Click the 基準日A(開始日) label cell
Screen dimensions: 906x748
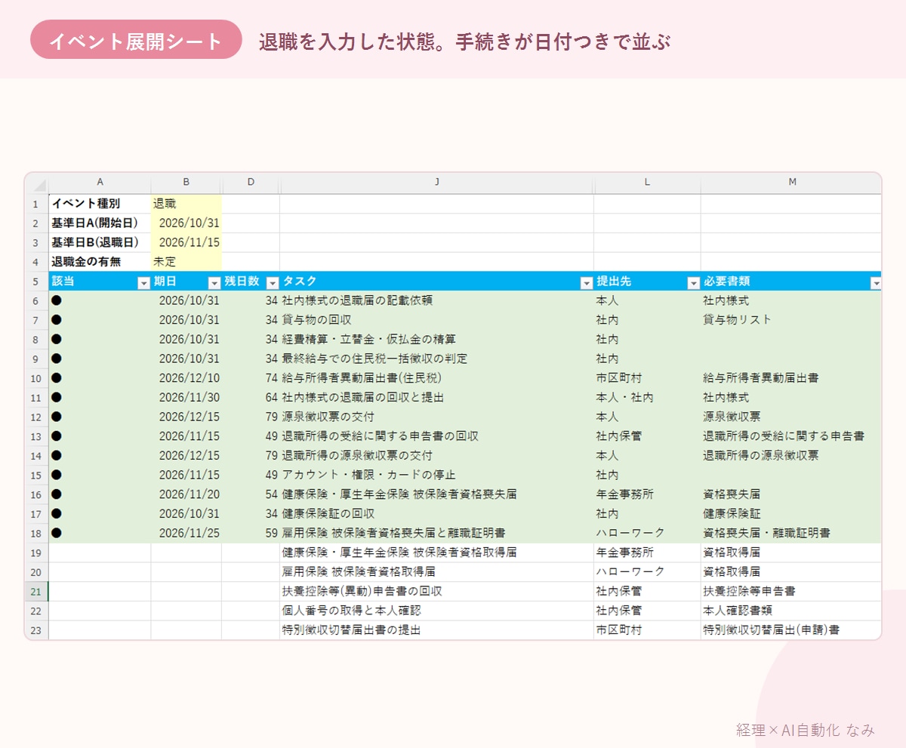click(100, 223)
